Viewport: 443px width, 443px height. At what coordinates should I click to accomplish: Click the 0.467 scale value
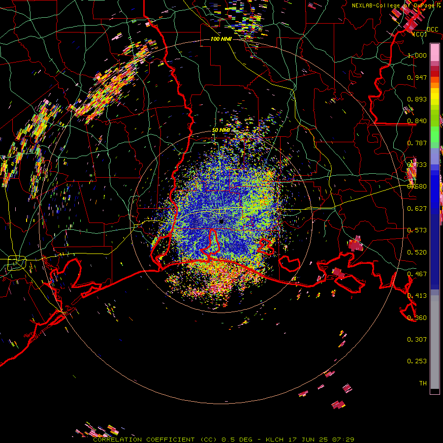[417, 274]
